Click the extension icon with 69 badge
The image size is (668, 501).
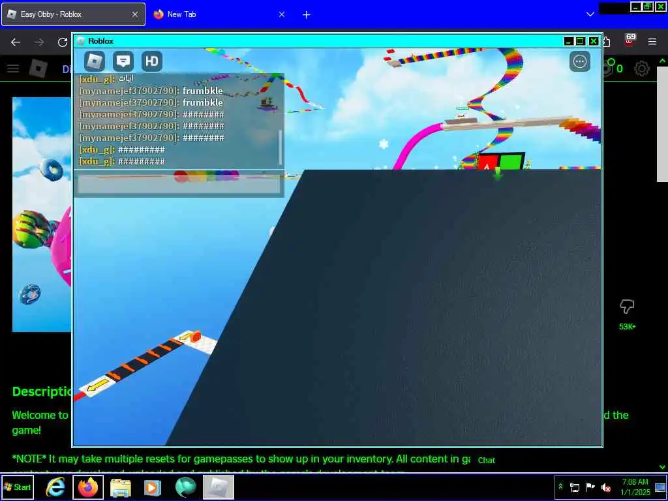tap(630, 41)
